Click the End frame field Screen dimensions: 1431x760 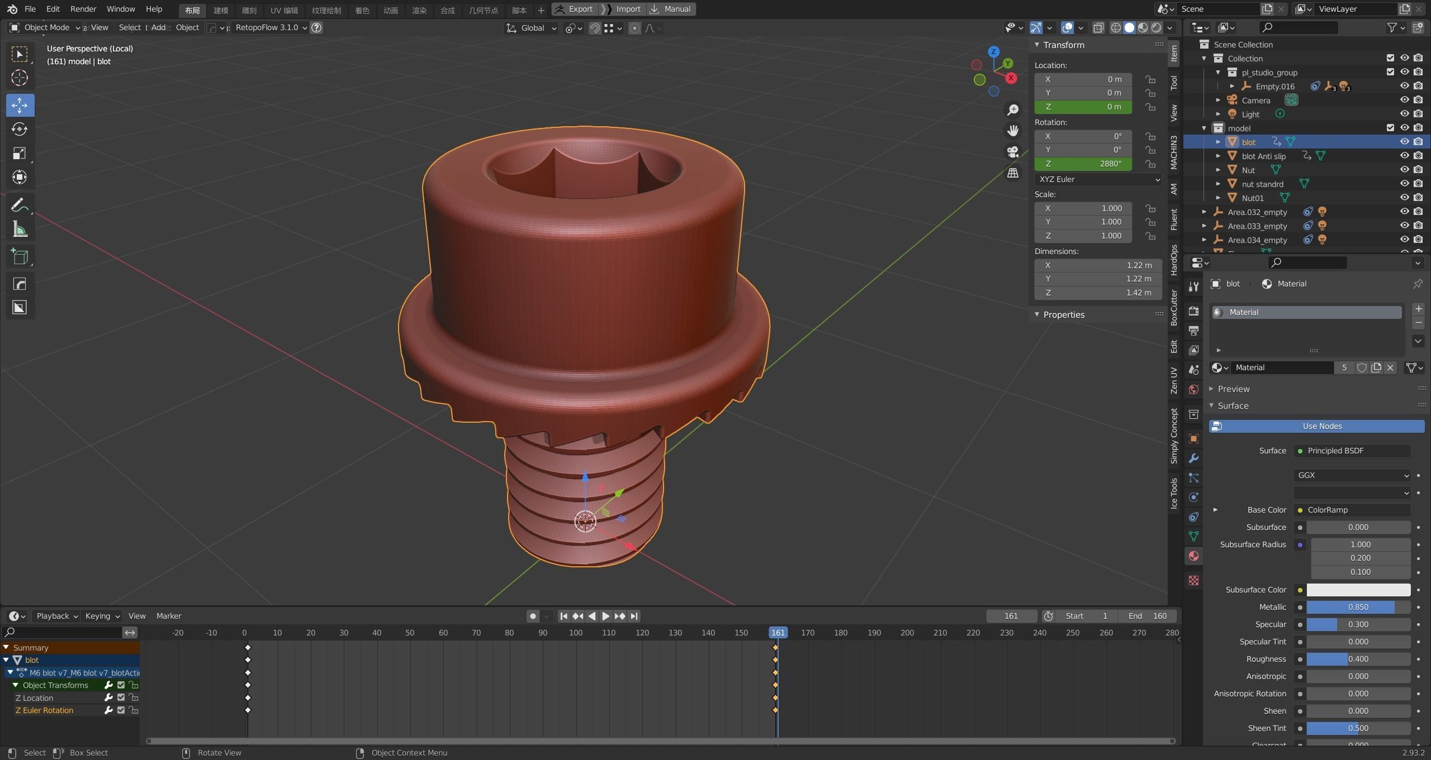tap(1147, 616)
